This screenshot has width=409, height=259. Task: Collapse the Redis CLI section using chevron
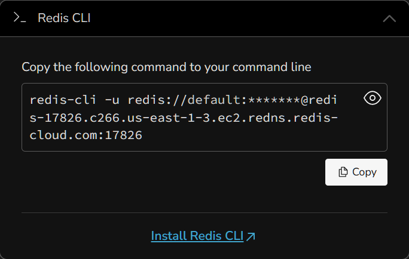[x=389, y=18]
